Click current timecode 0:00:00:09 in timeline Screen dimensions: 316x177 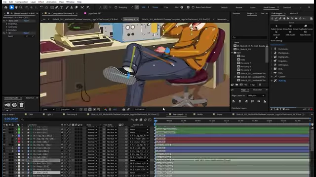pyautogui.click(x=11, y=118)
